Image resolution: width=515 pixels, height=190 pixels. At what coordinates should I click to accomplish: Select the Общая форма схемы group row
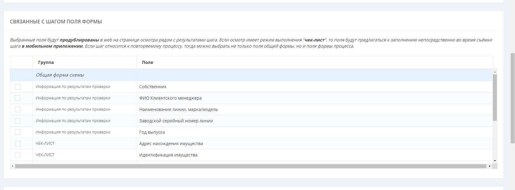point(60,75)
